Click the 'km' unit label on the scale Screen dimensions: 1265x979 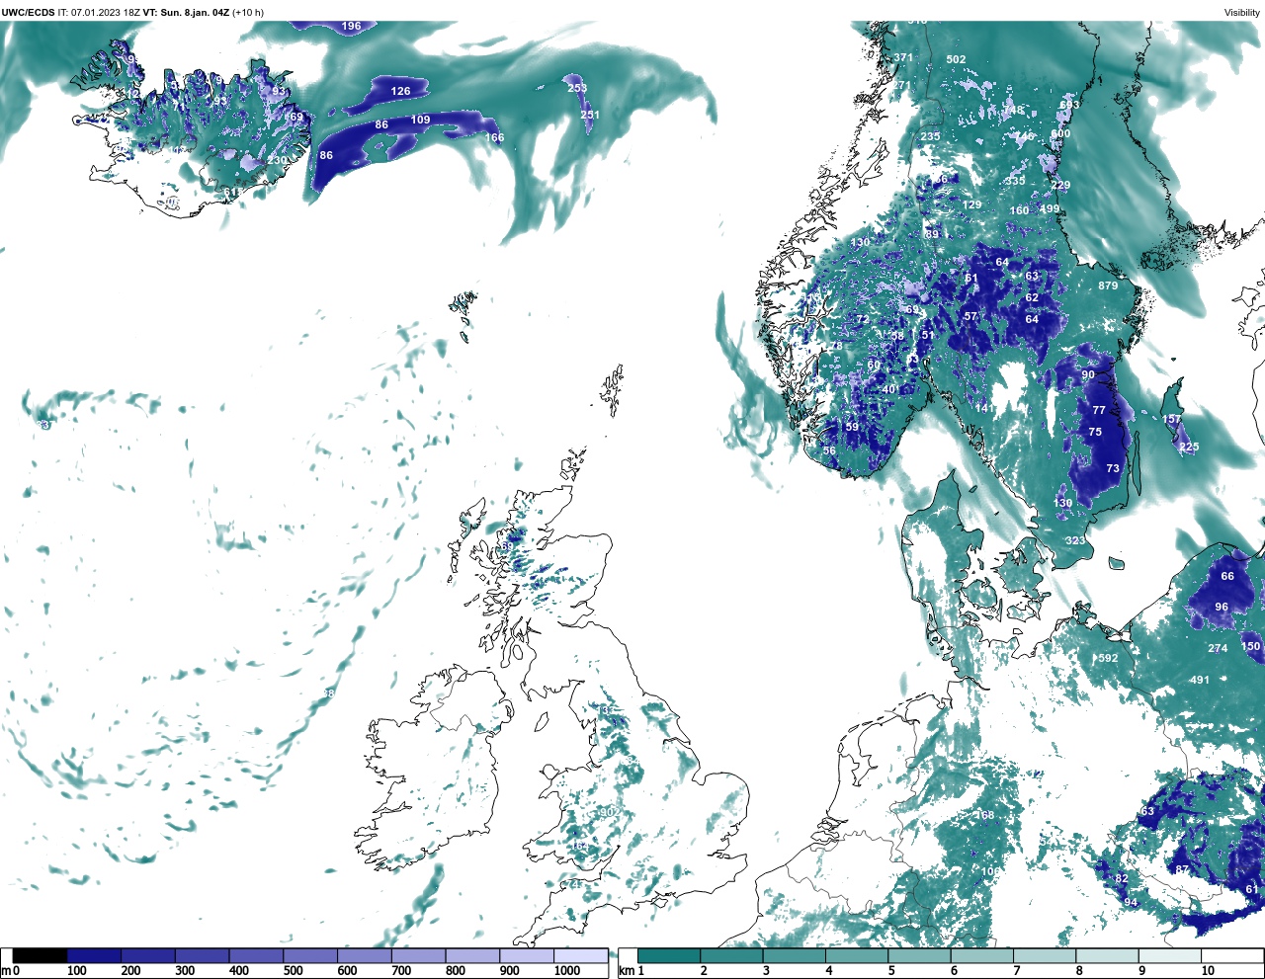pyautogui.click(x=626, y=971)
